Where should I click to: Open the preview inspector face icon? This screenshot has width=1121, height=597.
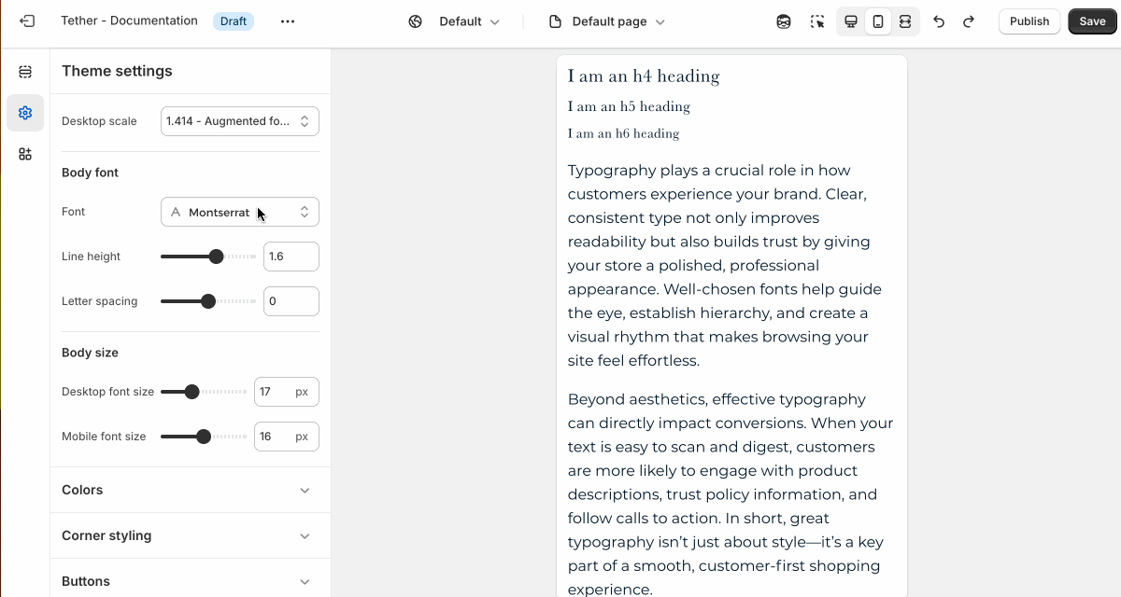[784, 21]
